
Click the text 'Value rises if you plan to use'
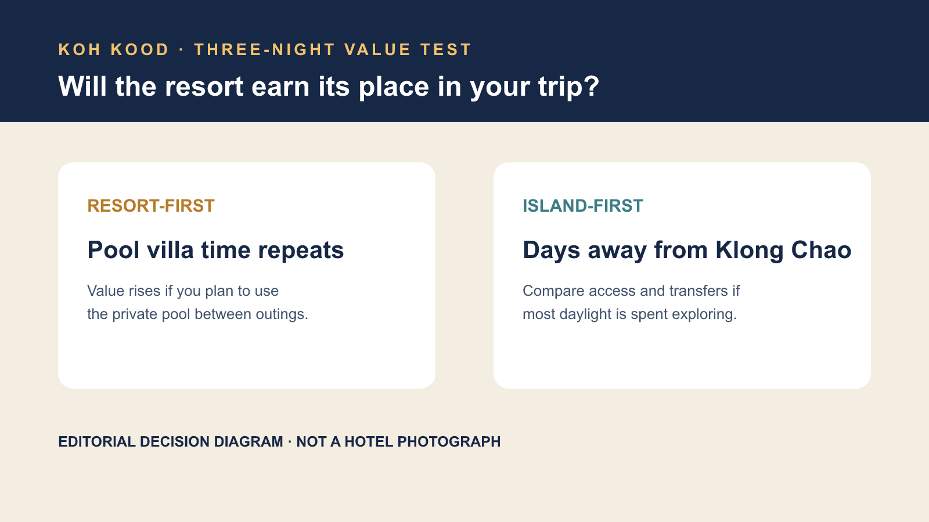(x=183, y=291)
